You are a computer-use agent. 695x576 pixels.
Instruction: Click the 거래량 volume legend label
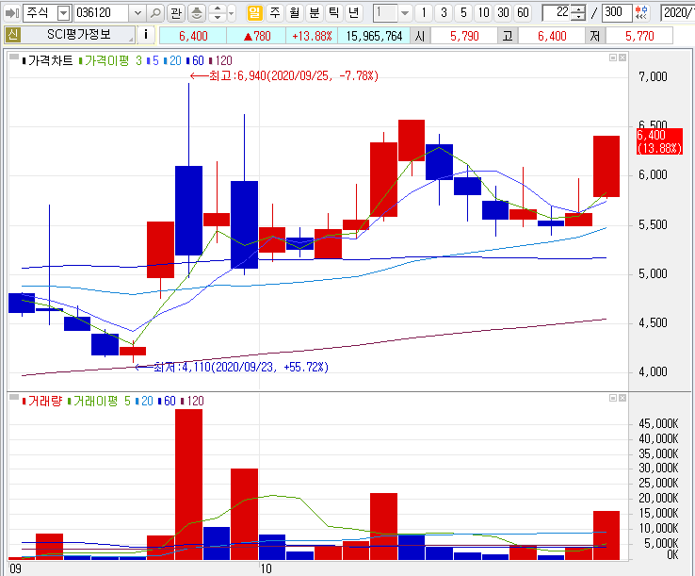[42, 402]
